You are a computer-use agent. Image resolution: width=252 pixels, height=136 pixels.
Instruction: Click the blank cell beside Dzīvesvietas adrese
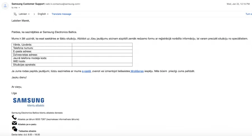click(x=102, y=55)
